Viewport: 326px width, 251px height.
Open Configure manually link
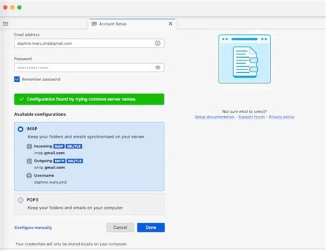(x=33, y=228)
